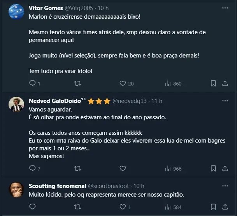Like Vitor Gomes' tweet

(x=123, y=83)
